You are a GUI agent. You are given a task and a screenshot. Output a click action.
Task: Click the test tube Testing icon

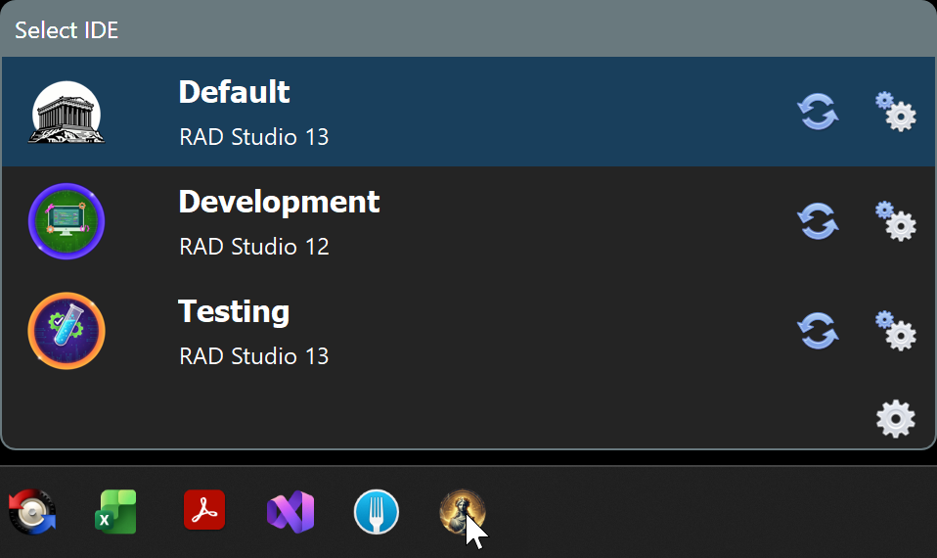[x=67, y=331]
